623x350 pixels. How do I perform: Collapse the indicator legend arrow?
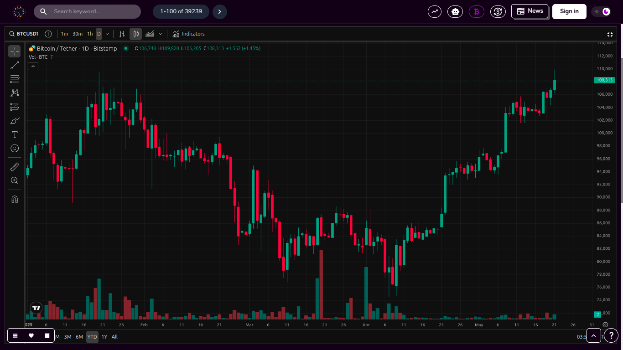coord(33,66)
